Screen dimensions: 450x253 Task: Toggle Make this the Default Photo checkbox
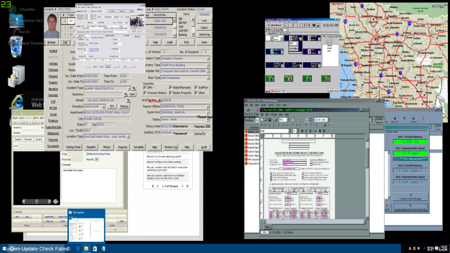tap(88, 154)
